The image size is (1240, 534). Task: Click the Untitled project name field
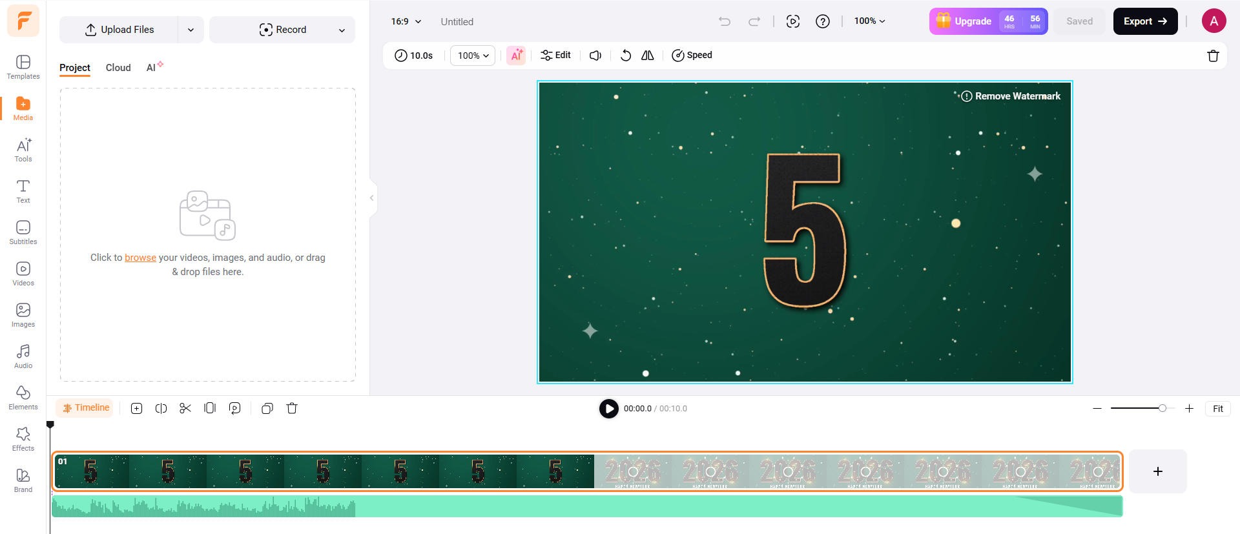click(x=457, y=21)
